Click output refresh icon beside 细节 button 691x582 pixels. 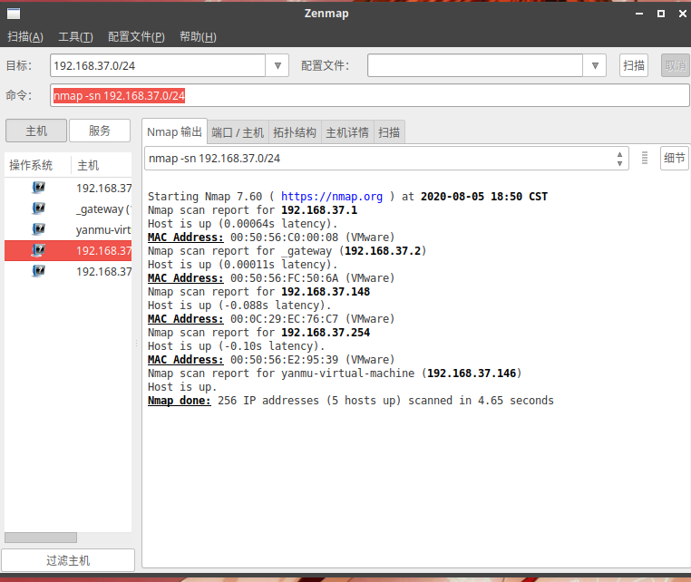644,158
